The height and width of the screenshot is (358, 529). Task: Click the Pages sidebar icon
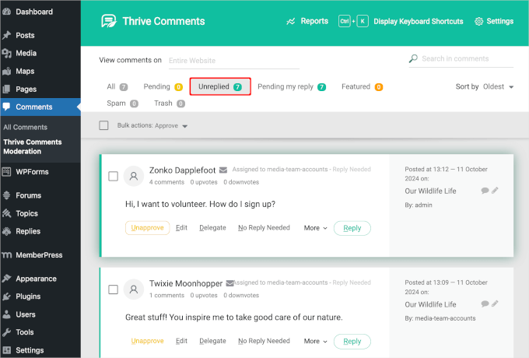pos(6,89)
